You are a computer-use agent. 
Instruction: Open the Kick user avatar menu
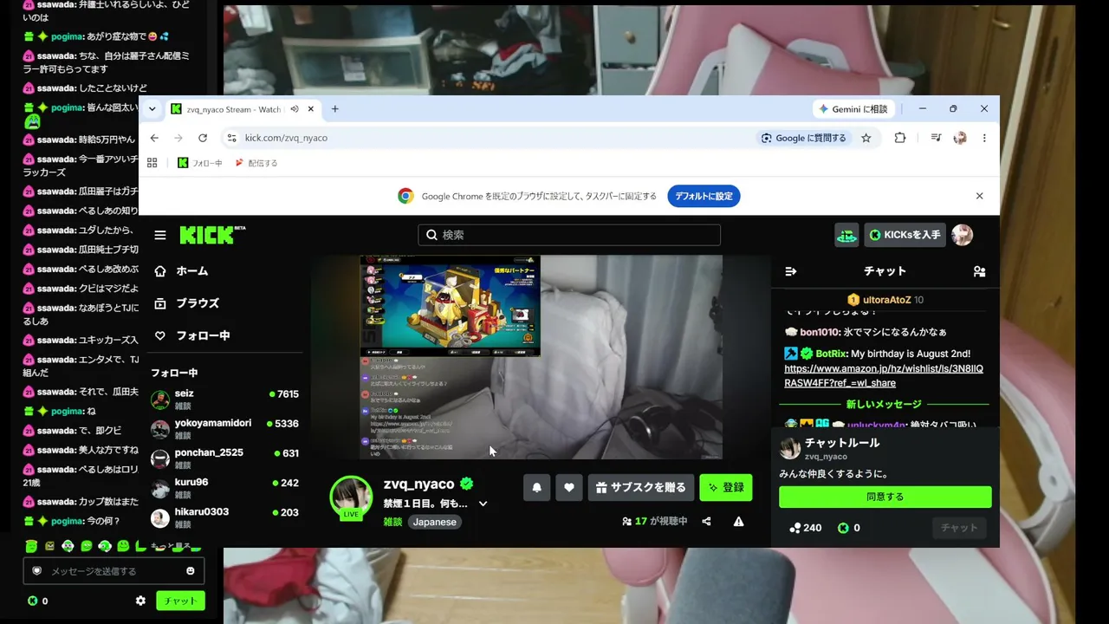pos(963,235)
